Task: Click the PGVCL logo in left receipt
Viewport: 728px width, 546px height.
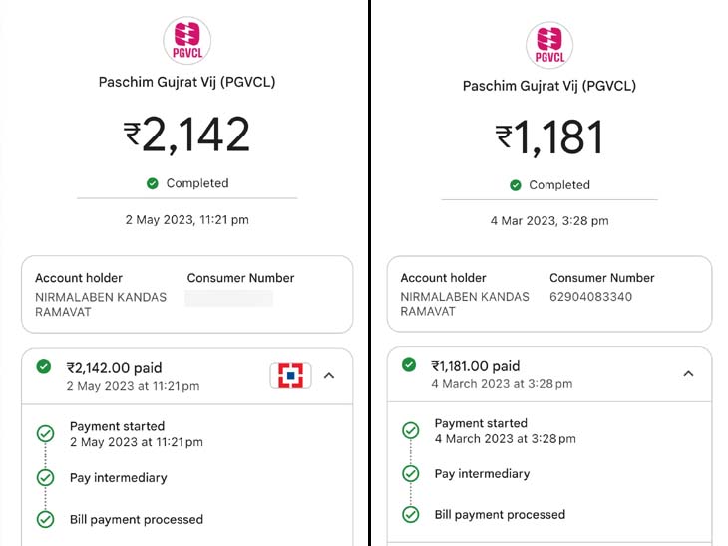Action: click(x=186, y=42)
